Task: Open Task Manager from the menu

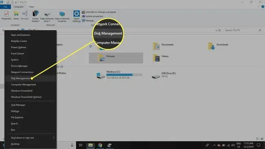Action: [x=18, y=105]
